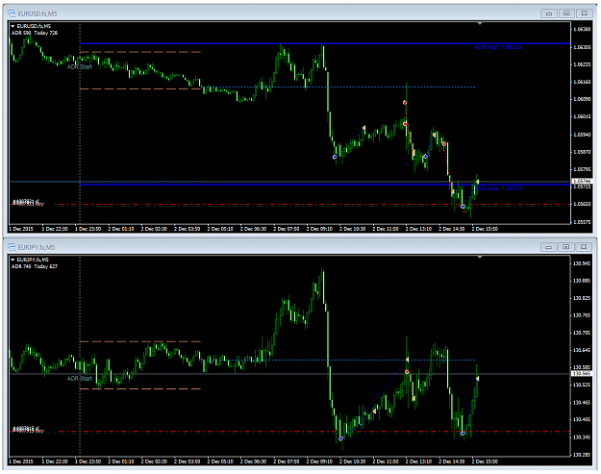This screenshot has width=601, height=474.
Task: Click the 1.06380 price axis value
Action: 582,29
